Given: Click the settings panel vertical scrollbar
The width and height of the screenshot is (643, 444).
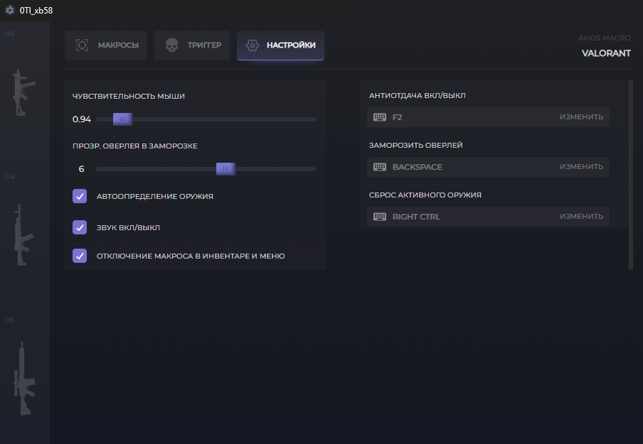Looking at the screenshot, I should click(631, 175).
